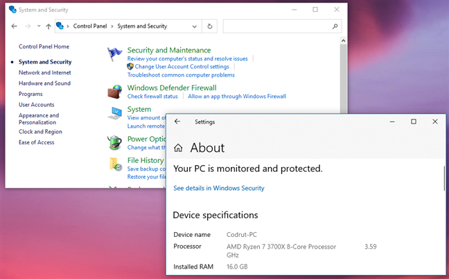Viewport: 449px width, 279px height.
Task: Minimize the Settings window
Action: (392, 122)
